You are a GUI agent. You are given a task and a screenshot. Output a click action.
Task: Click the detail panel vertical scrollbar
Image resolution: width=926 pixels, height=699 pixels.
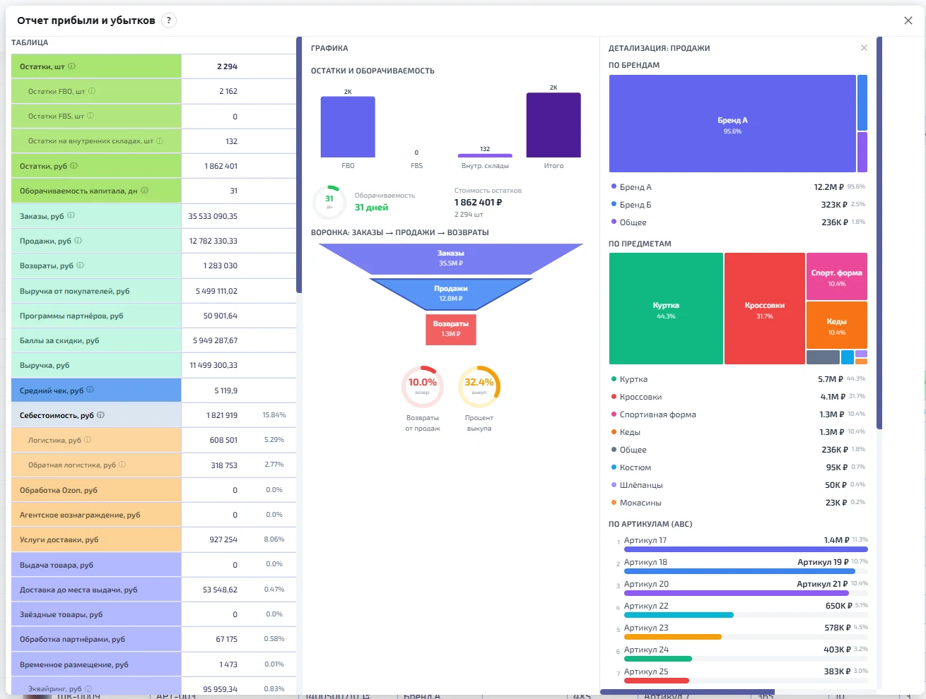coord(879,233)
